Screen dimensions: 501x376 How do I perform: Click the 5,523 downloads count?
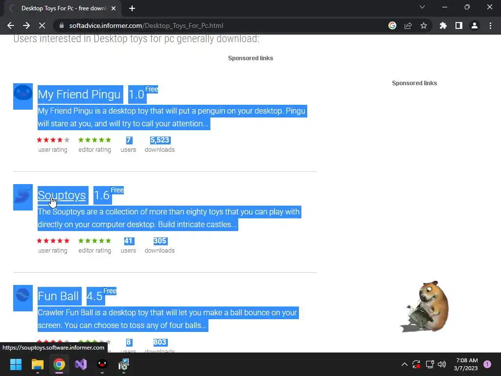[x=160, y=140]
